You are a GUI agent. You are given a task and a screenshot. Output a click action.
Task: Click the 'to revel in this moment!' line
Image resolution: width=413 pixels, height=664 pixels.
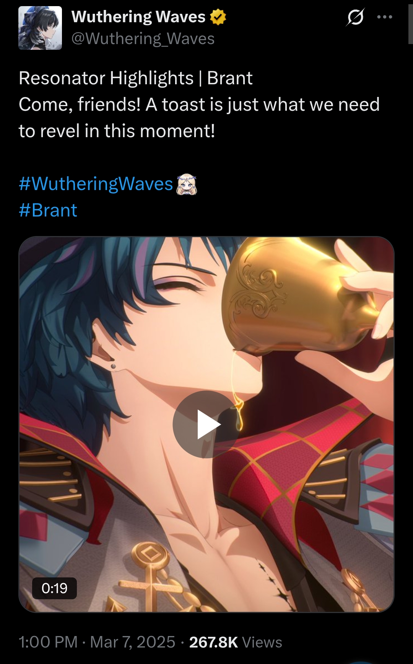coord(117,131)
